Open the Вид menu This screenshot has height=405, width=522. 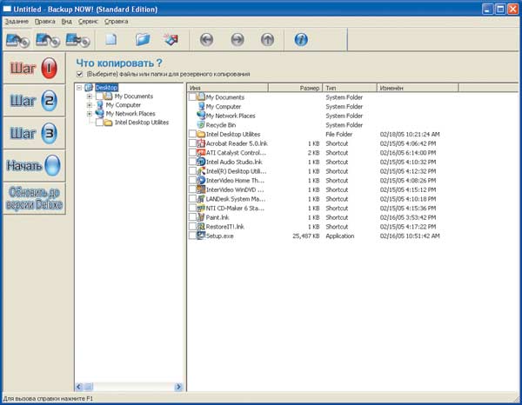67,22
